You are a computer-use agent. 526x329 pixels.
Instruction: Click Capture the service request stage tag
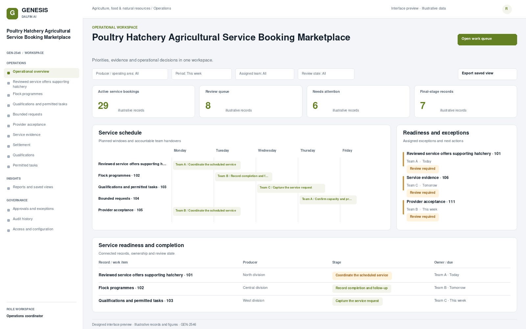click(x=357, y=301)
